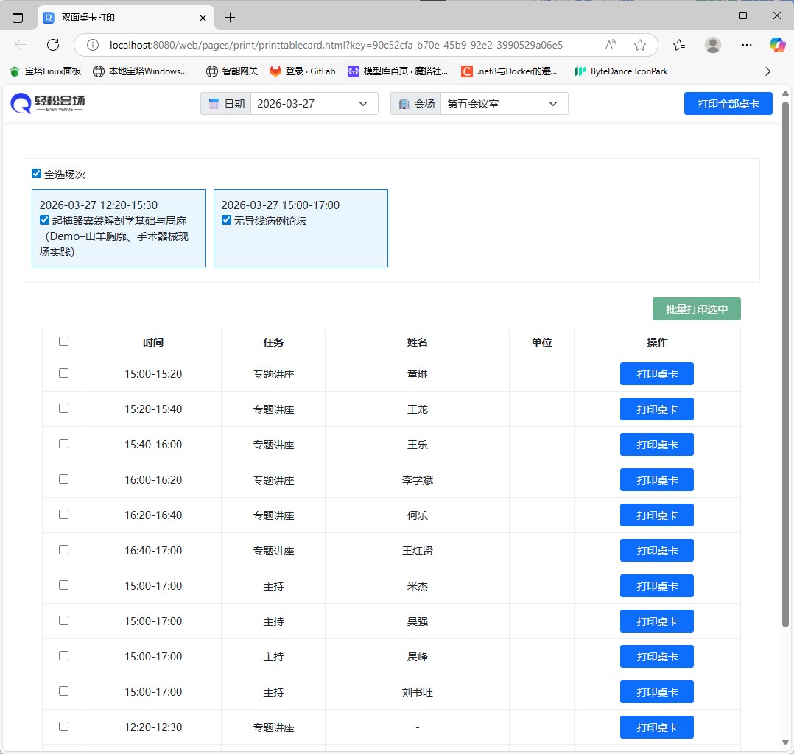Print desk card for 米杰
The image size is (794, 754).
[x=657, y=586]
